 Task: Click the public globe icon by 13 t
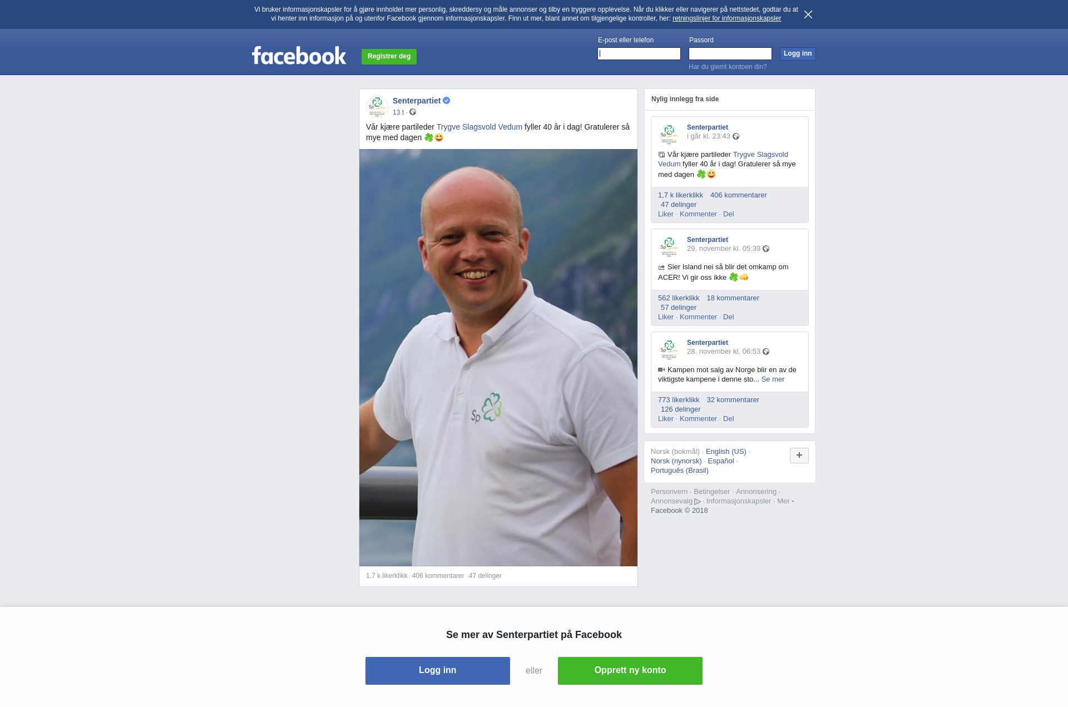point(413,112)
